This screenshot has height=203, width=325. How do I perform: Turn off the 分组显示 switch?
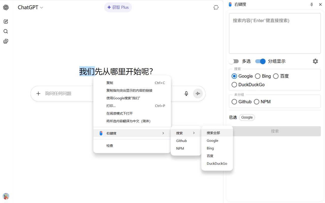260,61
